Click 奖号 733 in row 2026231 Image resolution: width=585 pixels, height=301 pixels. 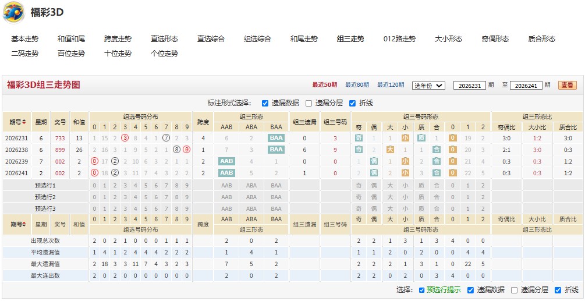[x=60, y=139]
